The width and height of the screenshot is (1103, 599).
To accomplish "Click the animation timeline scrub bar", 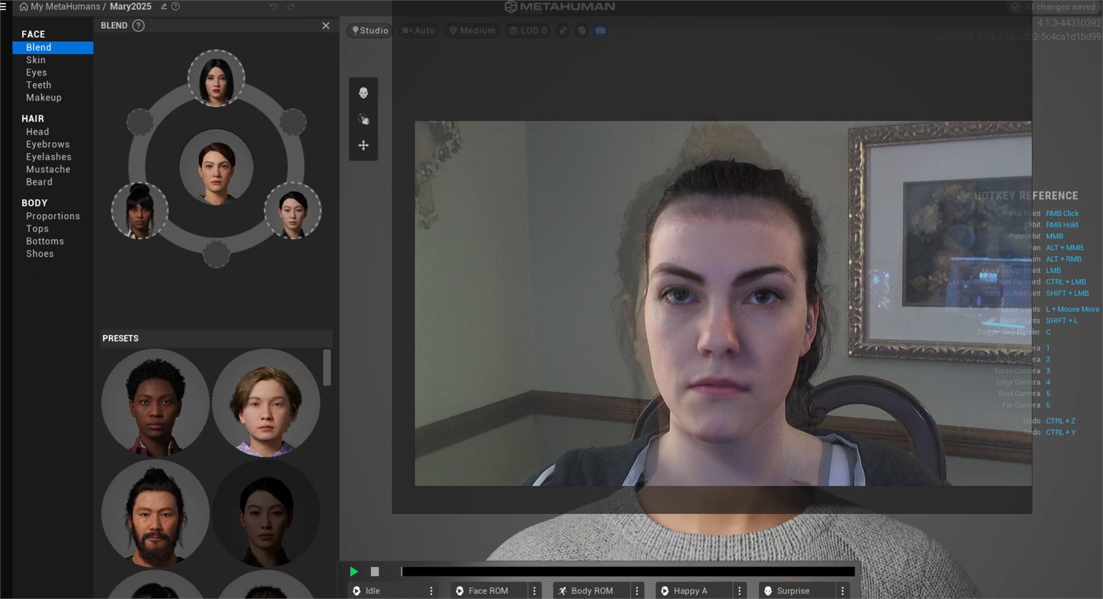I will (627, 571).
